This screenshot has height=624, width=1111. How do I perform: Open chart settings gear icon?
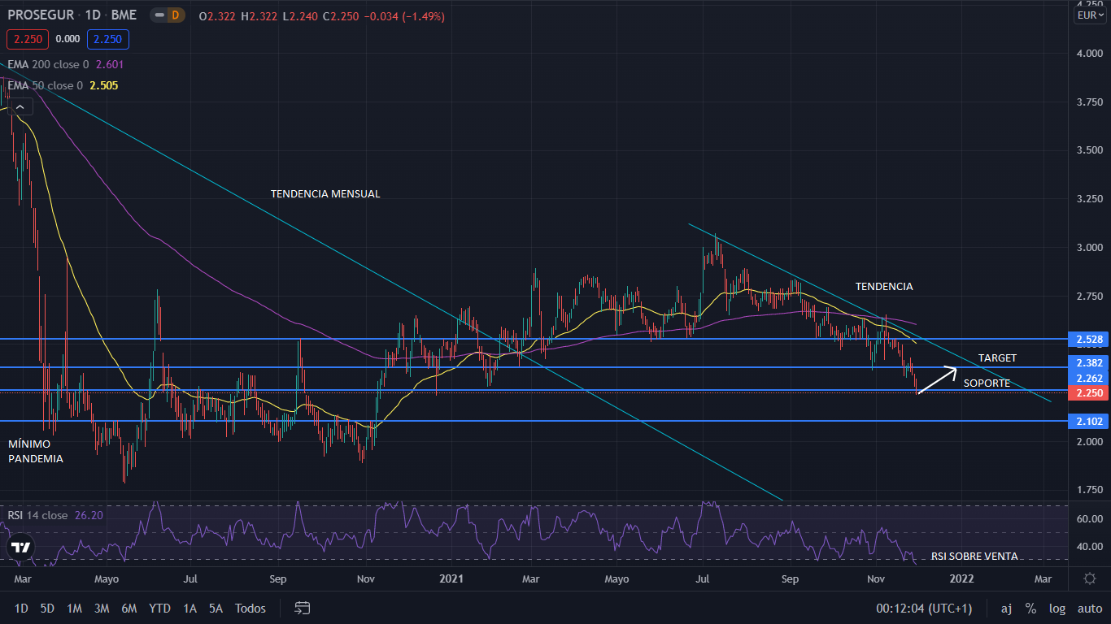(1090, 578)
